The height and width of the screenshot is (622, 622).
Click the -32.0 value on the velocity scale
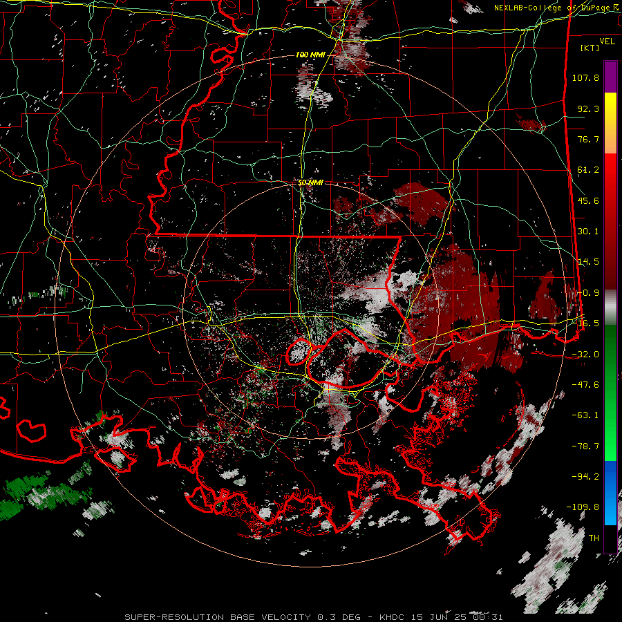(x=585, y=355)
